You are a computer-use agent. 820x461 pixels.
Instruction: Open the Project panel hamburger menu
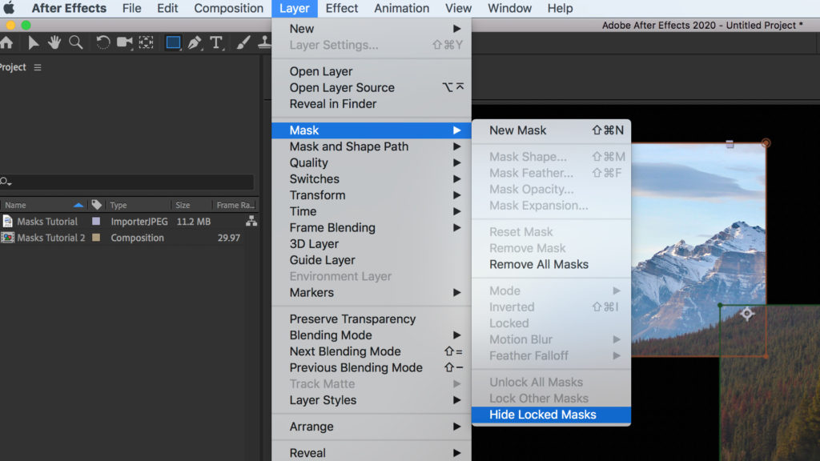38,67
